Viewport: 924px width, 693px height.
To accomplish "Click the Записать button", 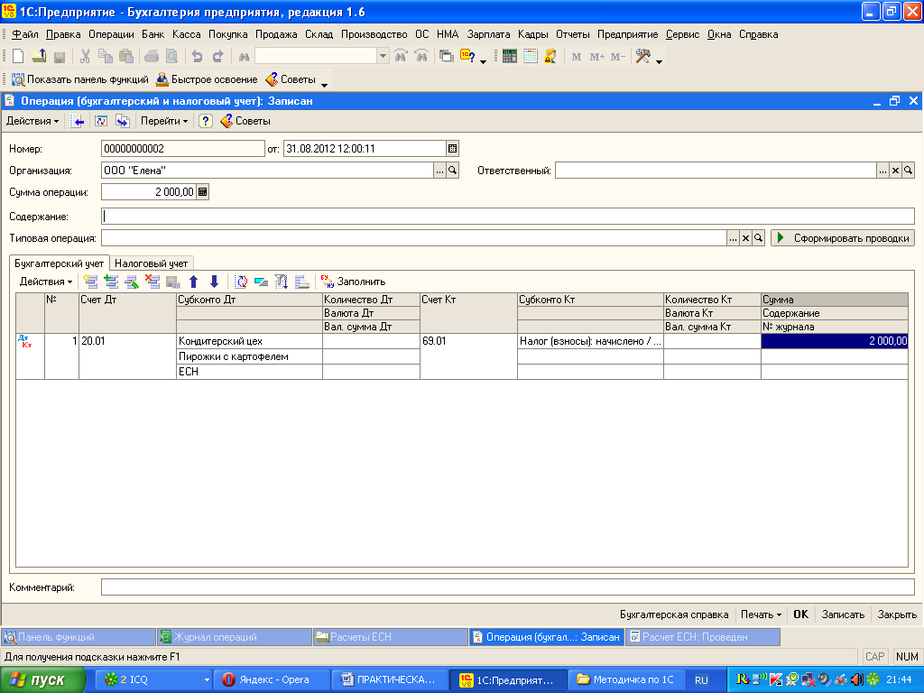I will coord(844,614).
